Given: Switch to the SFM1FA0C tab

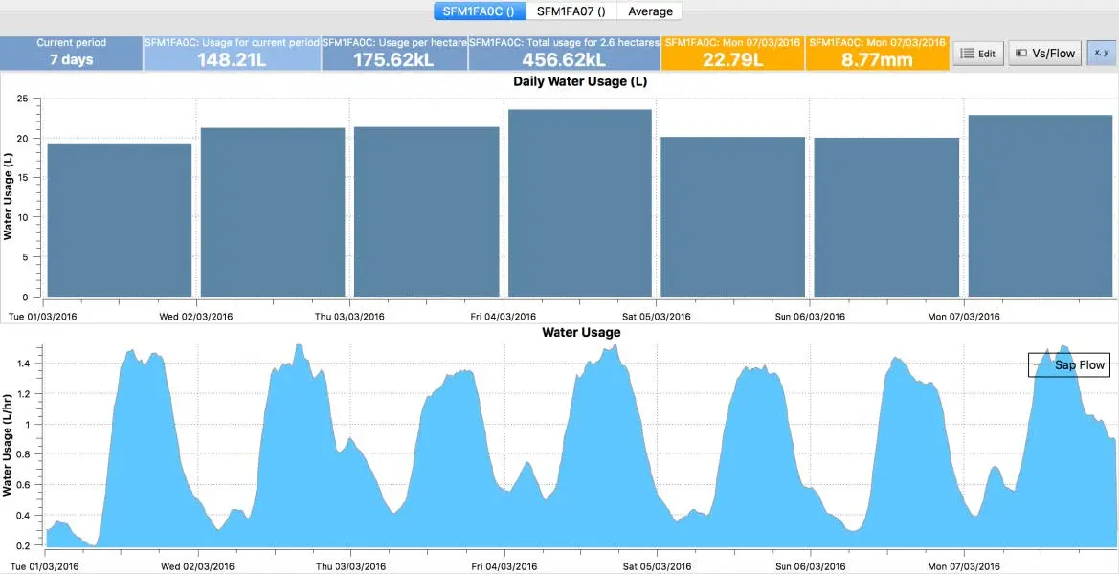Looking at the screenshot, I should tap(479, 11).
